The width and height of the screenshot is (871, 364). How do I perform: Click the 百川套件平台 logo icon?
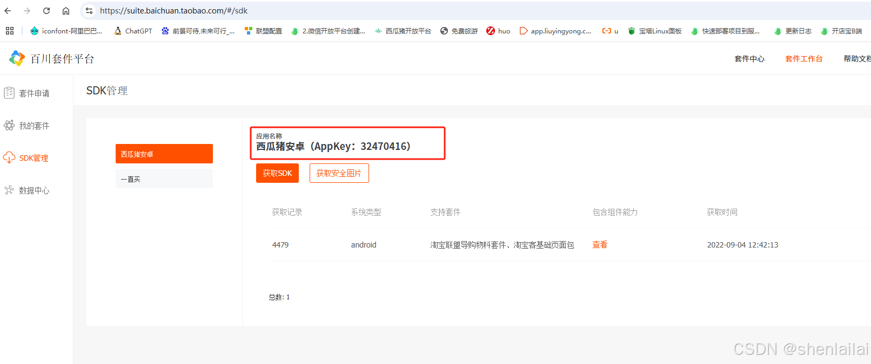pos(17,58)
